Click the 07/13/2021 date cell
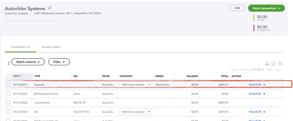Screen dimensions: 293x121 click(20, 85)
